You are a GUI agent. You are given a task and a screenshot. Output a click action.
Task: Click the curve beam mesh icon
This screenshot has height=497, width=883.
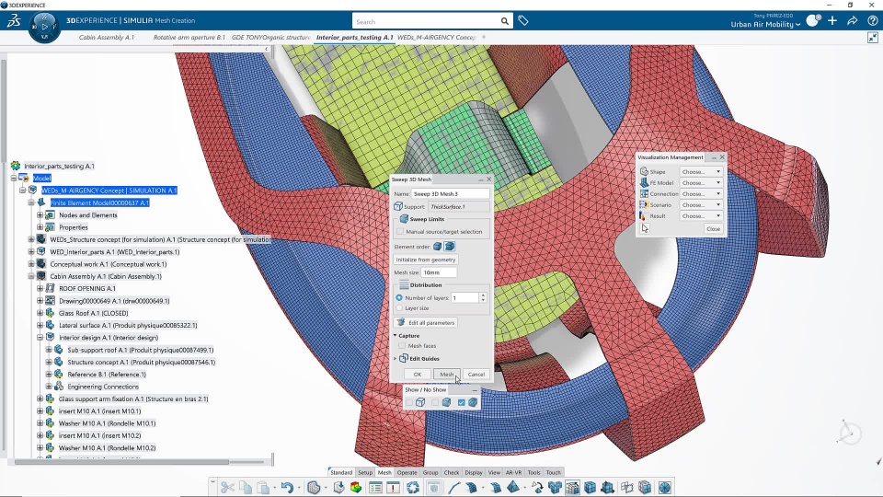(x=453, y=488)
